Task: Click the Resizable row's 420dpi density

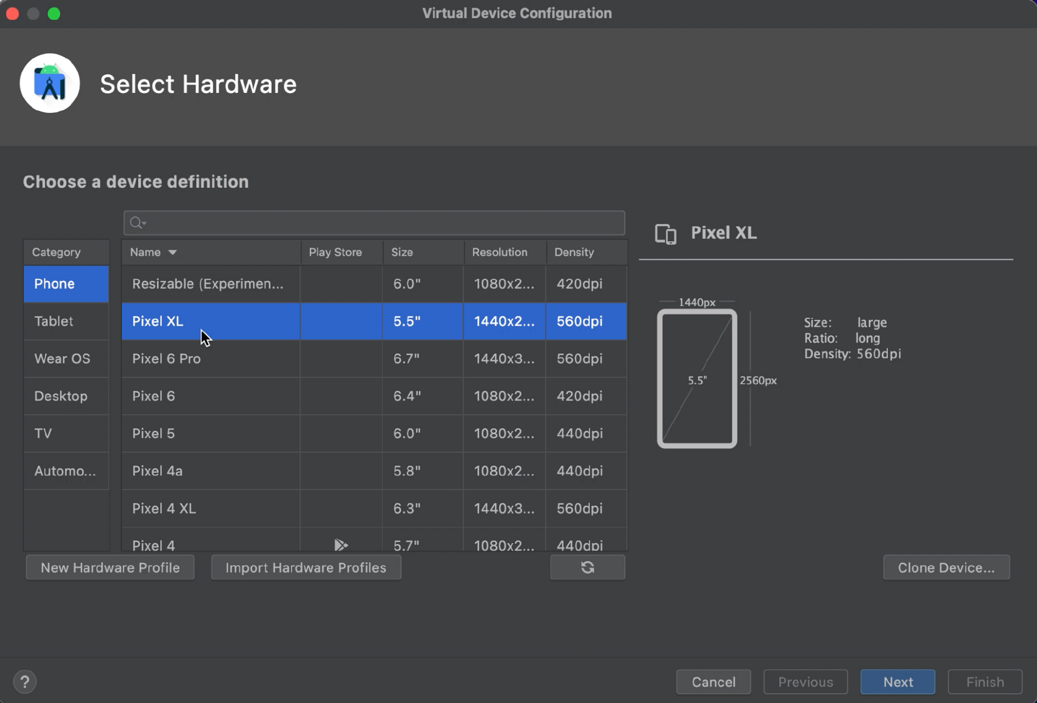Action: [587, 283]
